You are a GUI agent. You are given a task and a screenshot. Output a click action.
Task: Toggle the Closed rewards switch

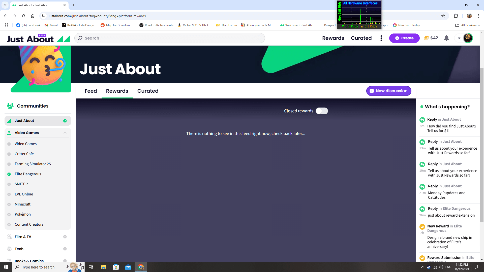coord(322,111)
